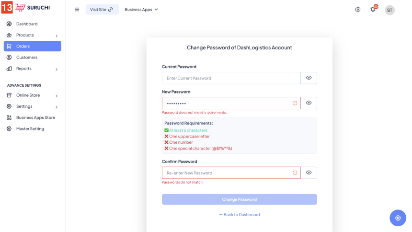
Task: Go to Customers in the sidebar
Action: [x=26, y=58]
